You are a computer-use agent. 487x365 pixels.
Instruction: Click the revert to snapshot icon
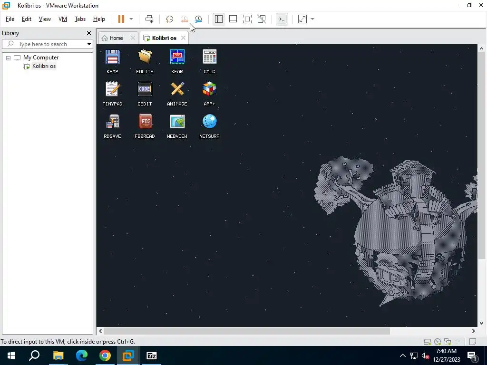[x=184, y=19]
